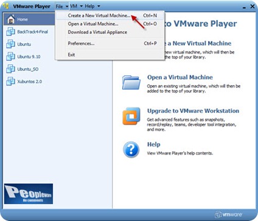Click the BackTrack4-Final virtual machine icon
This screenshot has width=258, height=221.
(10, 32)
